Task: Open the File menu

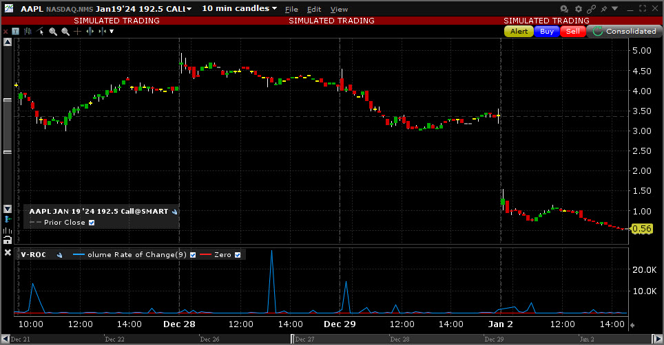Action: click(291, 9)
